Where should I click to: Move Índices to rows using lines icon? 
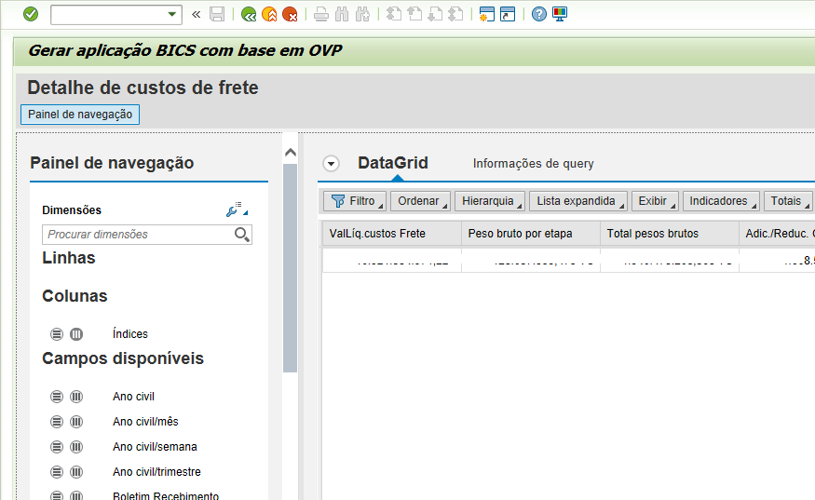click(x=57, y=334)
